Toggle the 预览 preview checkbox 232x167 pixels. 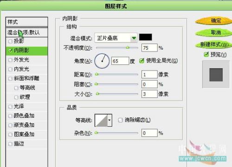[206, 54]
